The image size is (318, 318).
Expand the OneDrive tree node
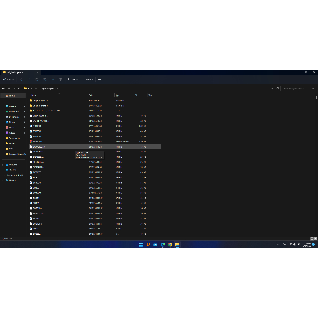click(x=2, y=165)
